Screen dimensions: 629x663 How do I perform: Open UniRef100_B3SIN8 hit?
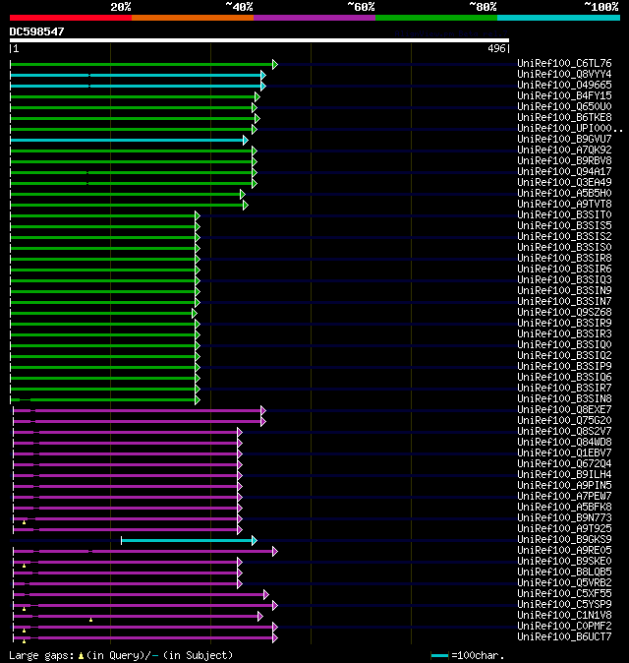point(564,398)
